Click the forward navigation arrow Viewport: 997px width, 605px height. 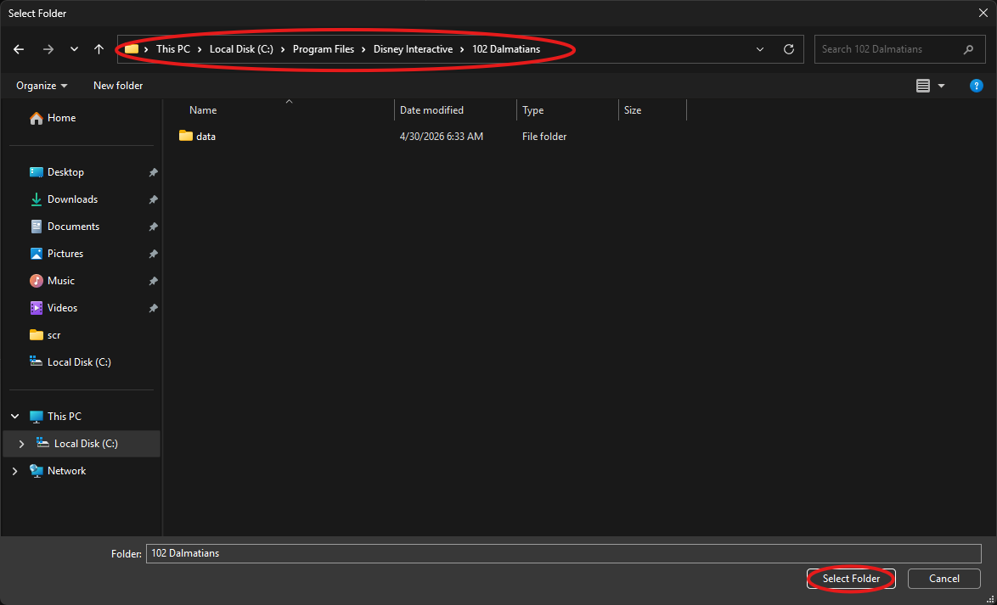[48, 49]
